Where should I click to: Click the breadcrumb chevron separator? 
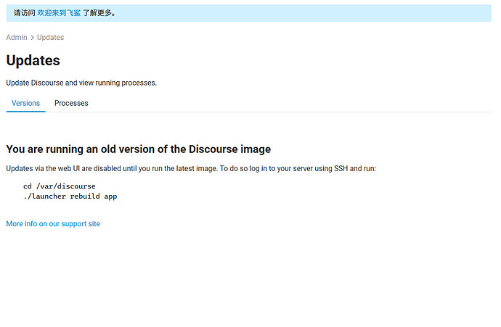pyautogui.click(x=32, y=38)
